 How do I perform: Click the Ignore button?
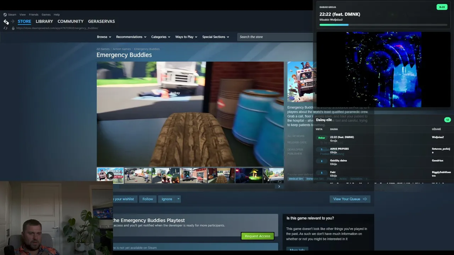[167, 199]
